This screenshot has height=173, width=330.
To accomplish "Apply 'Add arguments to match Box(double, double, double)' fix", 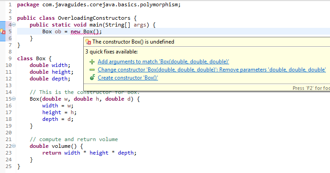I will tap(163, 62).
